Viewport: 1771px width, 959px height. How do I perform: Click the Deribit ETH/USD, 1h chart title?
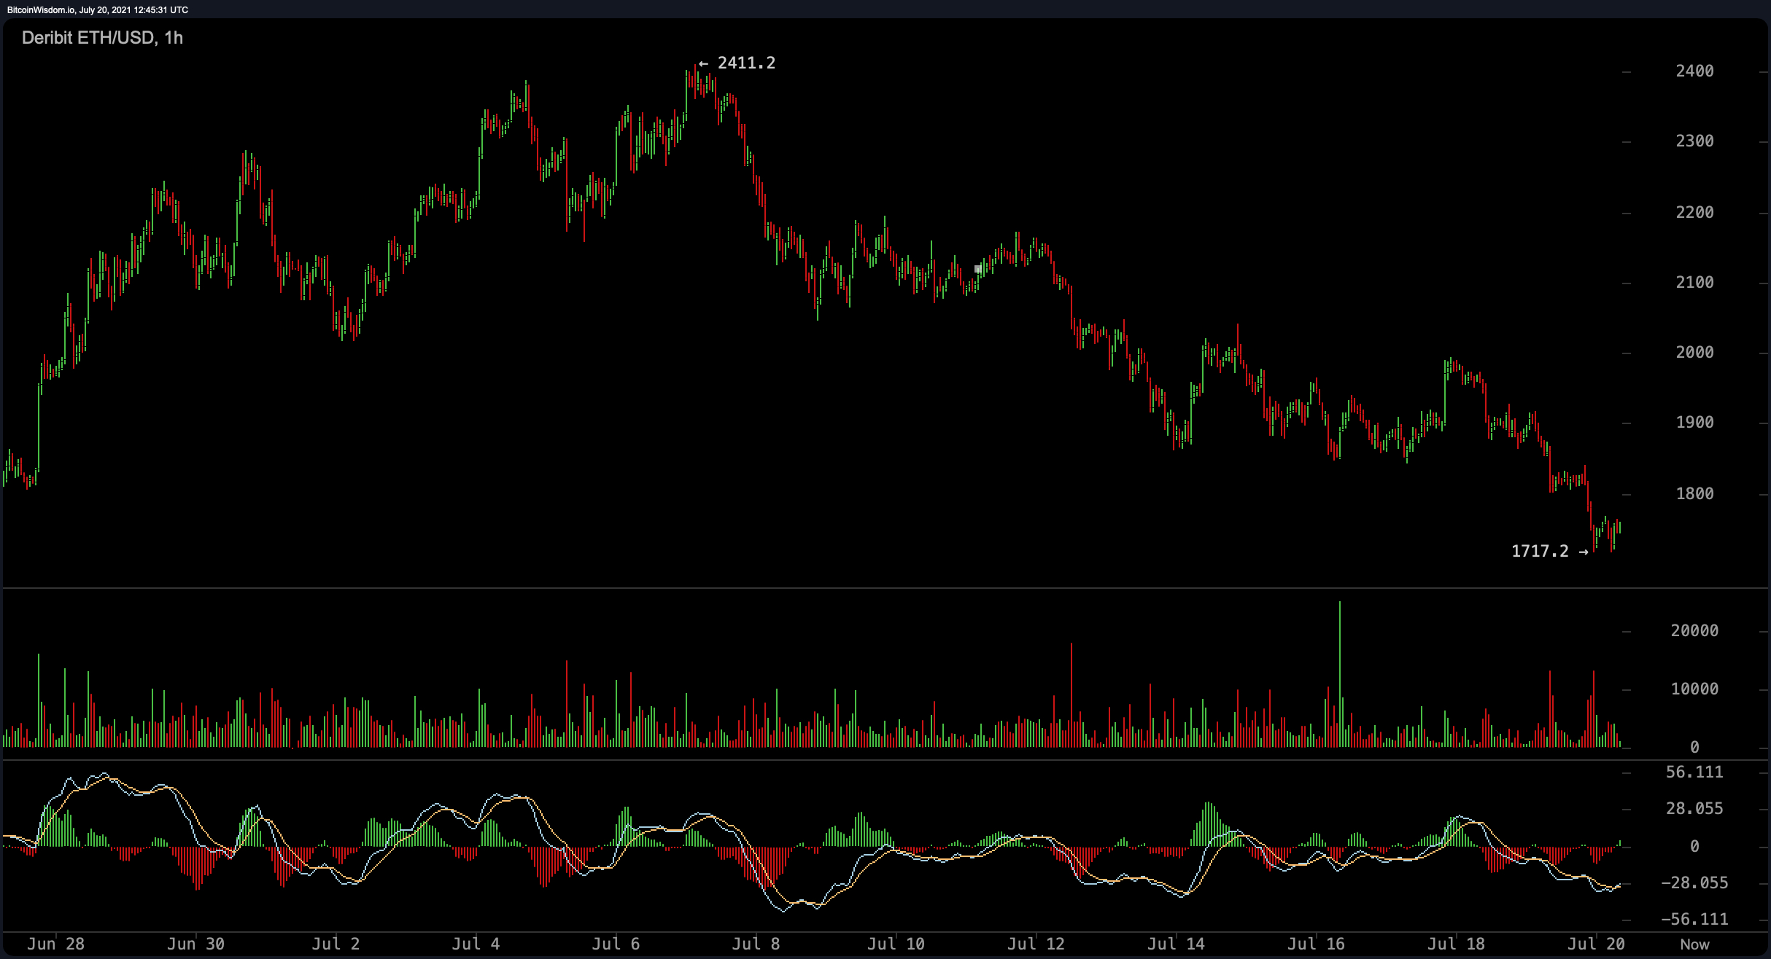click(x=101, y=38)
